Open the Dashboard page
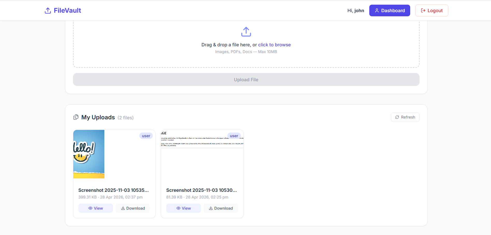Image resolution: width=491 pixels, height=235 pixels. pyautogui.click(x=389, y=11)
